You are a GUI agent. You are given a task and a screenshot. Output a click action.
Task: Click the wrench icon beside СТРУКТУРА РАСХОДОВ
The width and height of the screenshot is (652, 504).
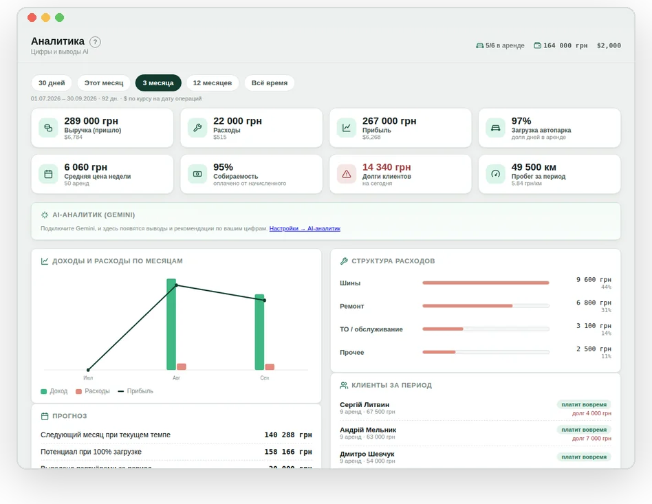(344, 261)
